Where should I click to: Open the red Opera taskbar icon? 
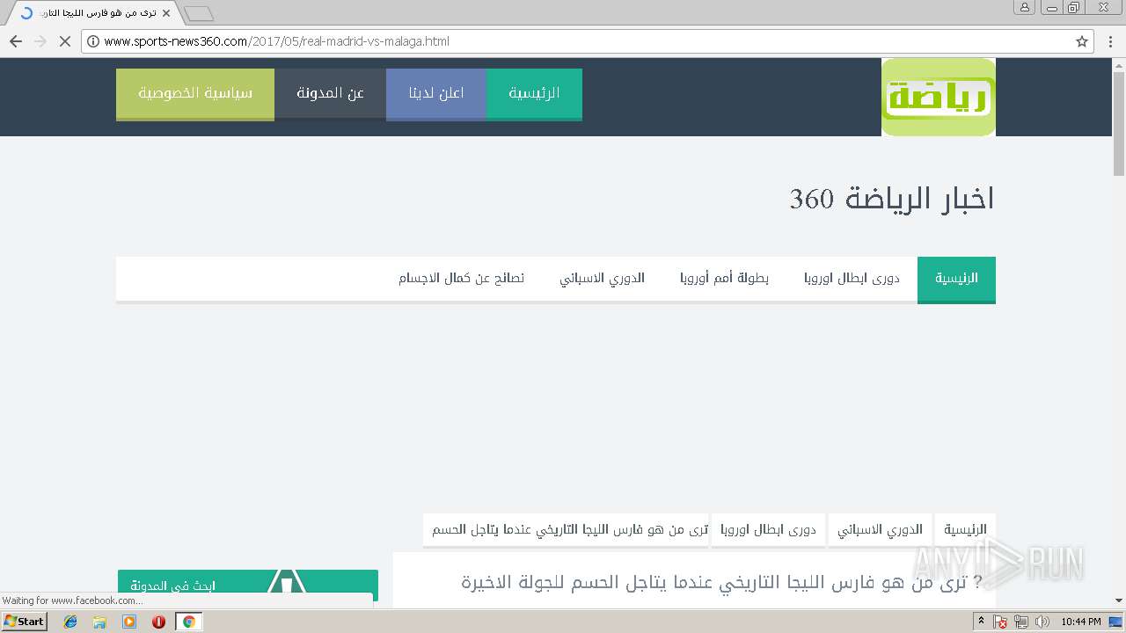coord(159,622)
